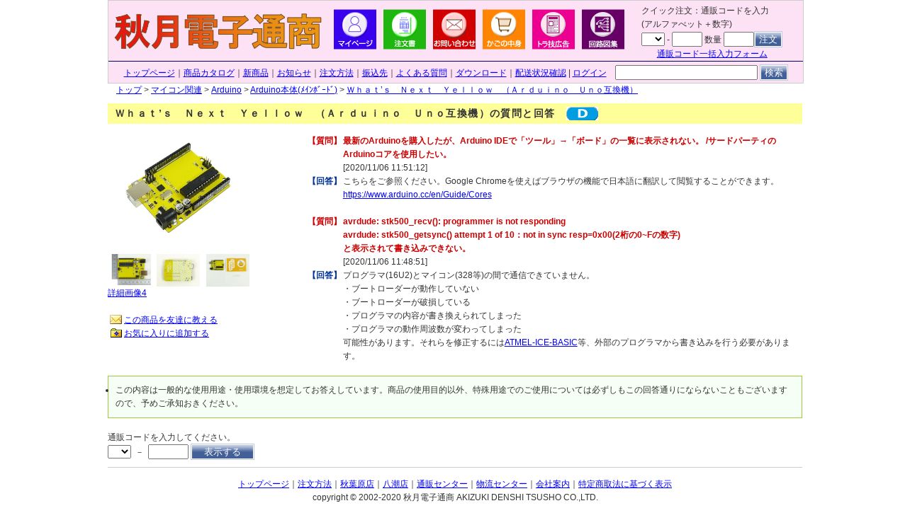The height and width of the screenshot is (525, 910).
Task: Open footer 通販センター link
Action: tap(442, 484)
